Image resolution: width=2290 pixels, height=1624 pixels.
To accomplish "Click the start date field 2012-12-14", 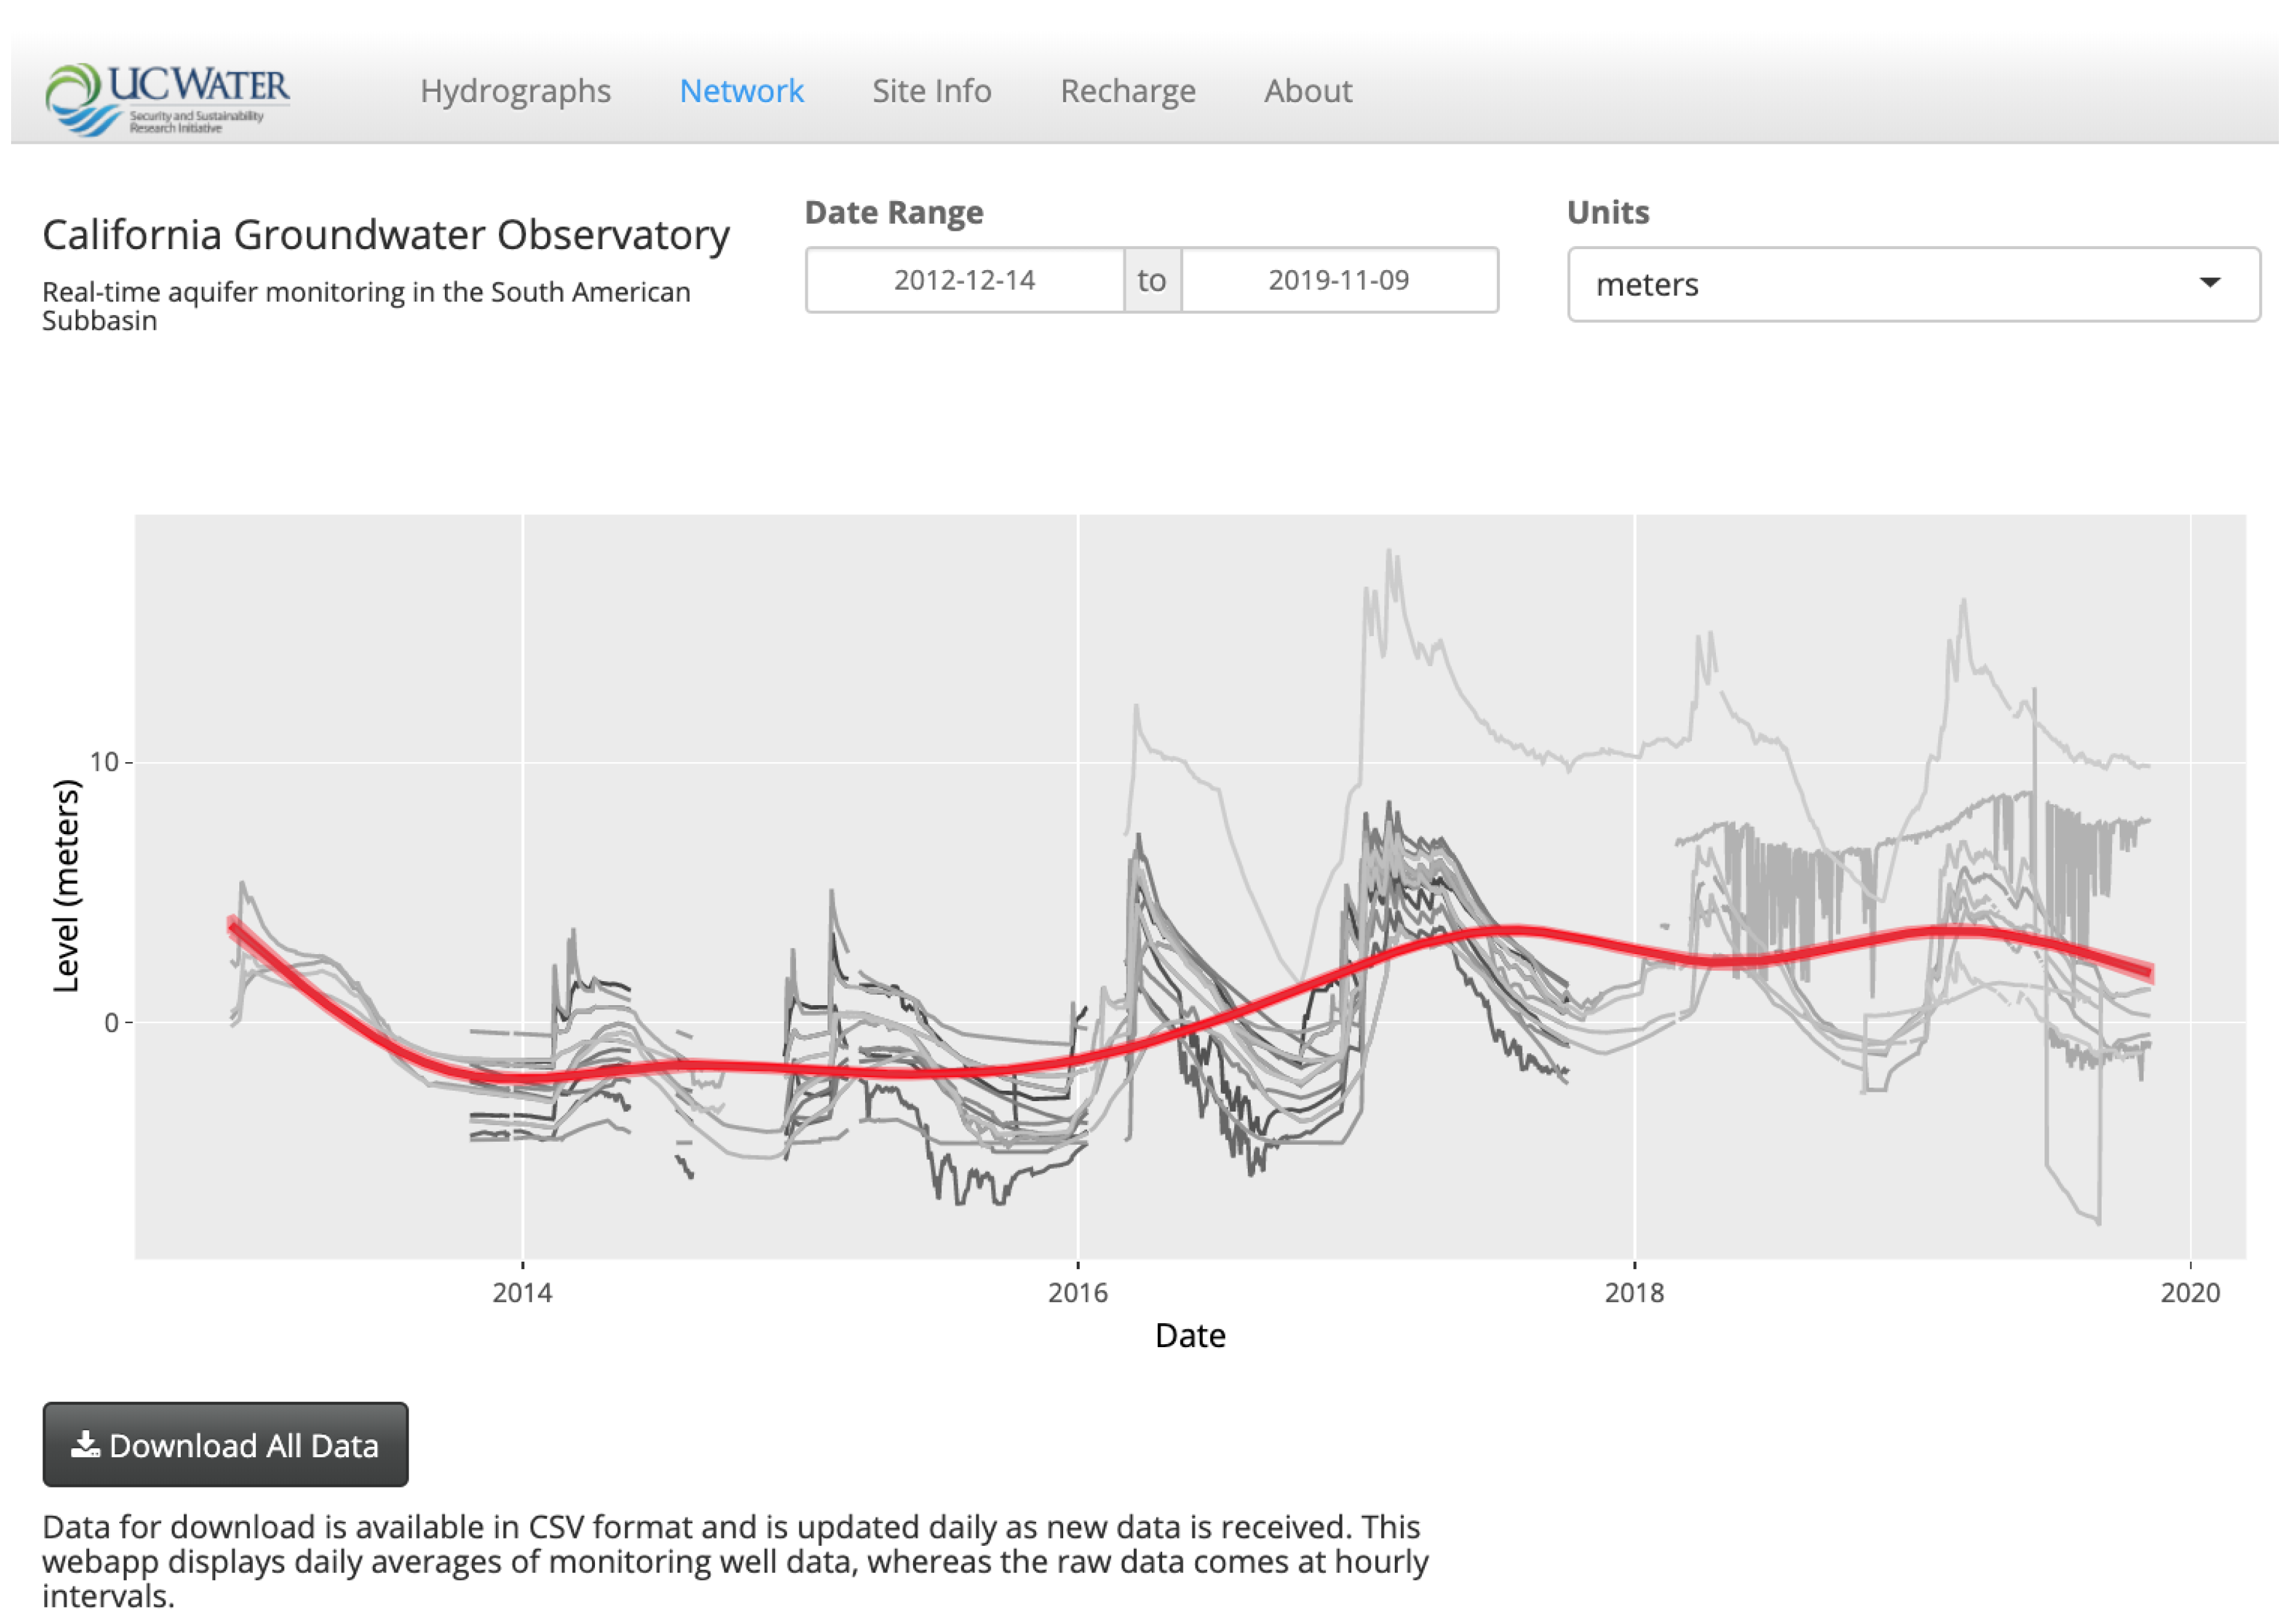I will click(964, 280).
